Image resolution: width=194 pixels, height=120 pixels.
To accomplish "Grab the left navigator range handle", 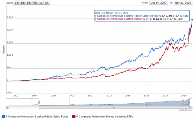I will [39, 102].
